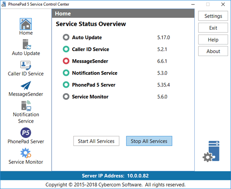Open the Home sidebar icon

[x=26, y=24]
